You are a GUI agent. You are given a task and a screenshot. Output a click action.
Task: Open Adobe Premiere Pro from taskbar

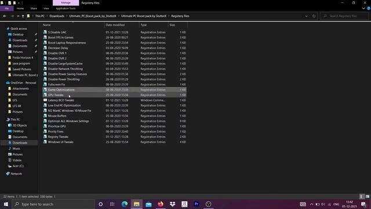(197, 204)
